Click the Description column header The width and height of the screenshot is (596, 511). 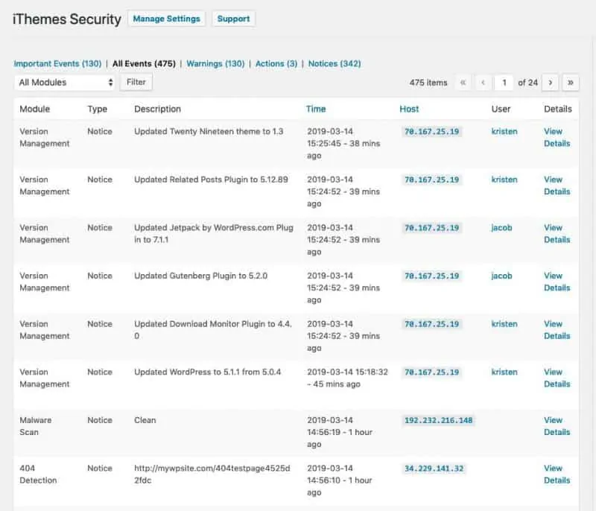[157, 109]
